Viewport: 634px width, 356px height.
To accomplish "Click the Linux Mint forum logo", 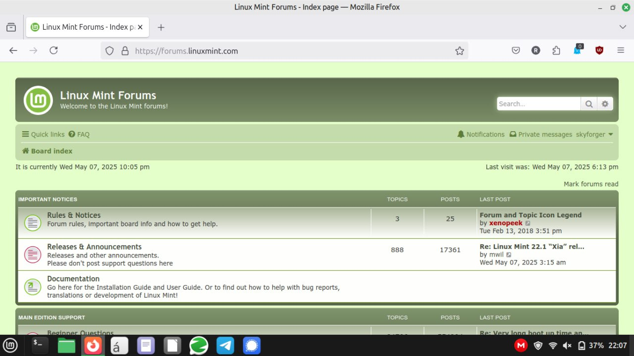I will tap(38, 100).
